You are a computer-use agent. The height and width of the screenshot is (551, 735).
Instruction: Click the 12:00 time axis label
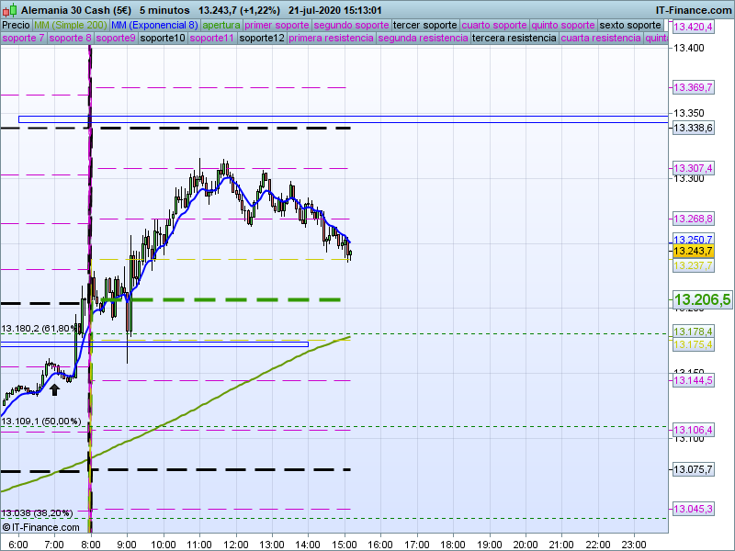pyautogui.click(x=236, y=545)
